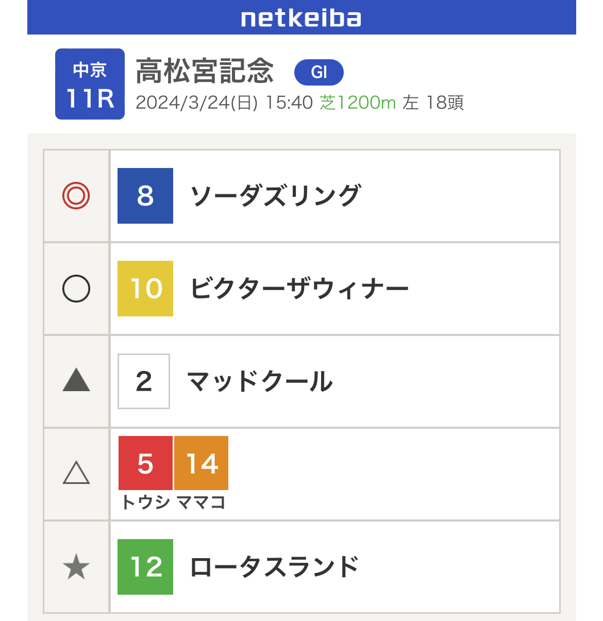Viewport: 603px width, 621px height.
Task: Click the red double-circle favorite mark
Action: tap(76, 196)
